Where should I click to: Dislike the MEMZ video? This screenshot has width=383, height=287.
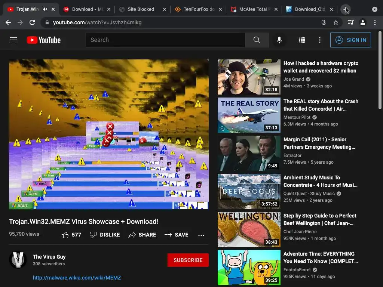point(105,235)
